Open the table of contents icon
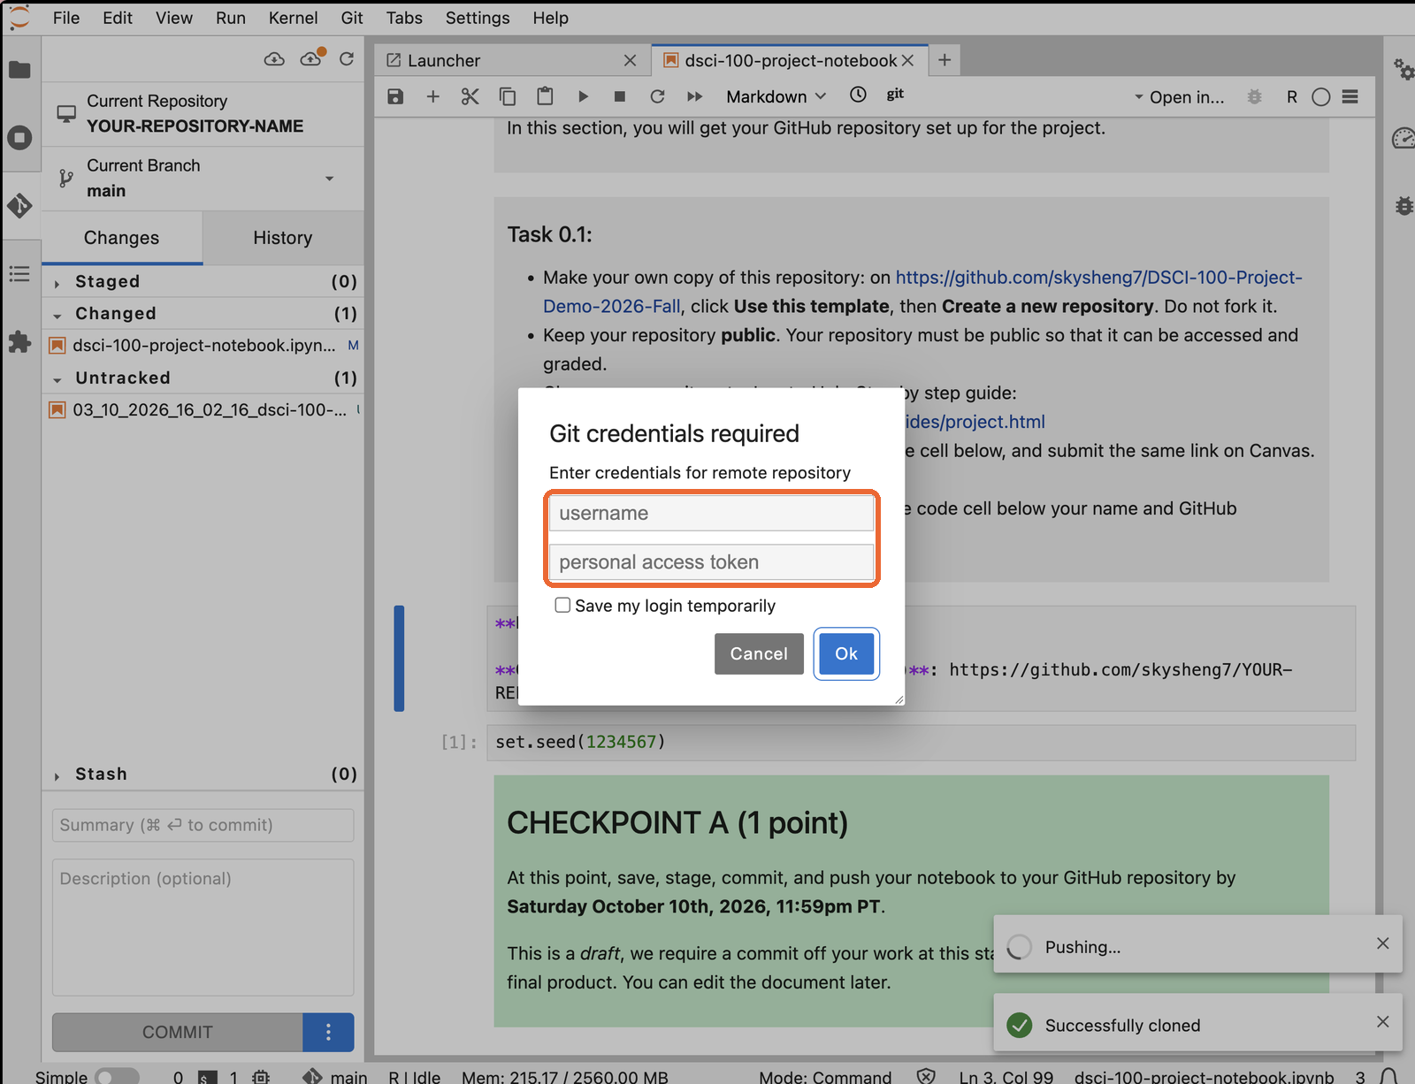The image size is (1415, 1084). click(19, 274)
